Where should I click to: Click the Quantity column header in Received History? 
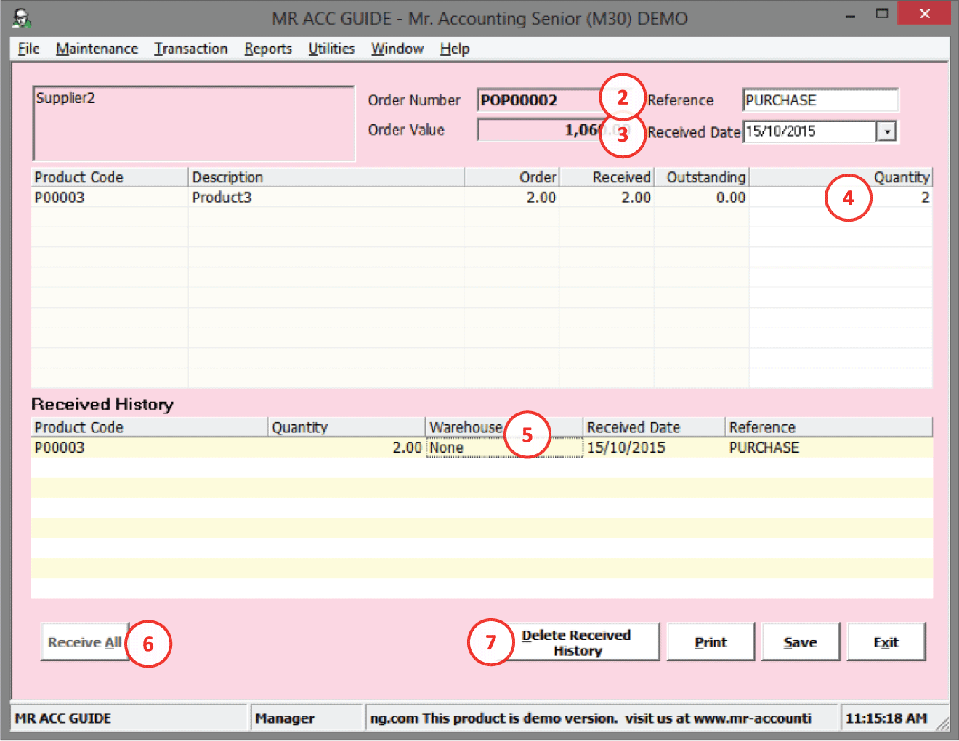(347, 427)
